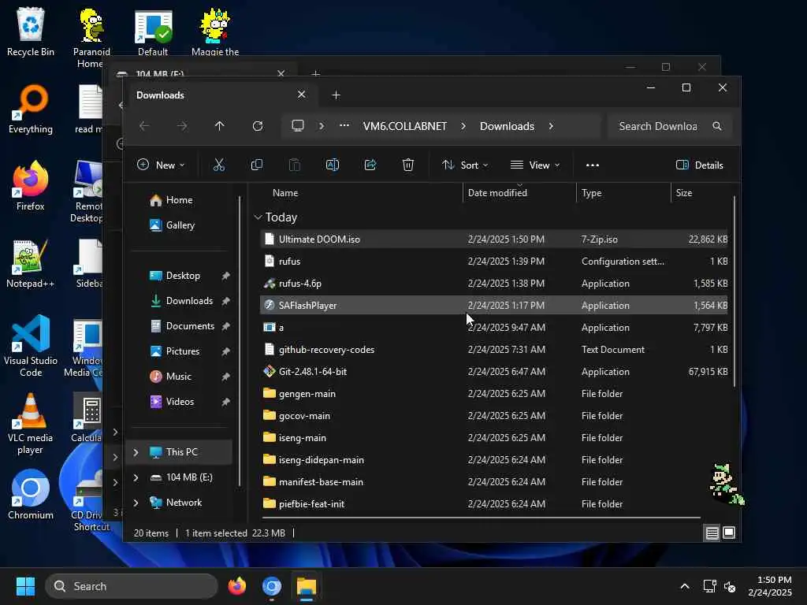Click the monitor icon in address bar
The image size is (807, 605).
tap(297, 126)
